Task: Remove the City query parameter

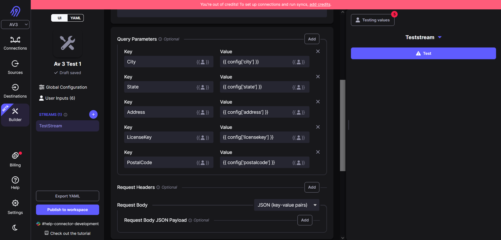Action: tap(318, 51)
